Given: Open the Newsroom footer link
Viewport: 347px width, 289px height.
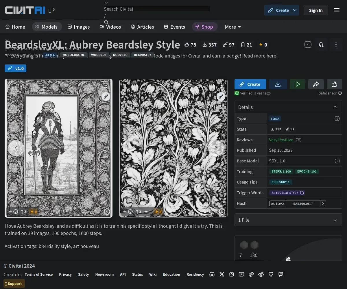Looking at the screenshot, I should [104, 274].
